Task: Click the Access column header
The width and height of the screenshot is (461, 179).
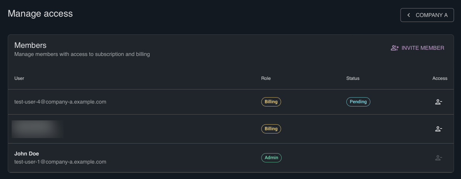Action: (440, 79)
